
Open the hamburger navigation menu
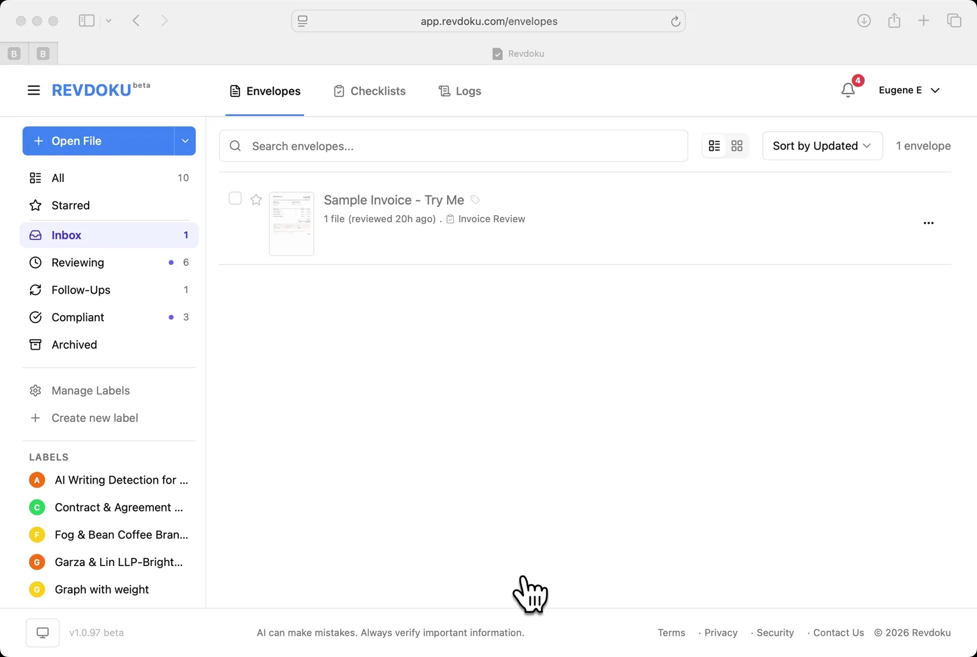coord(34,90)
